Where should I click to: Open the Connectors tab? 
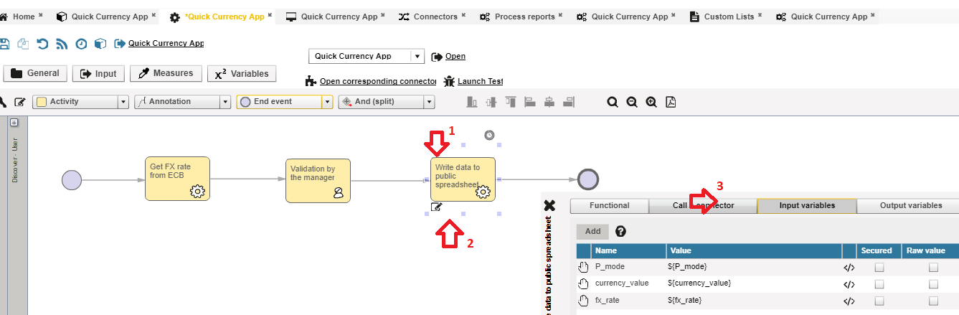click(435, 17)
